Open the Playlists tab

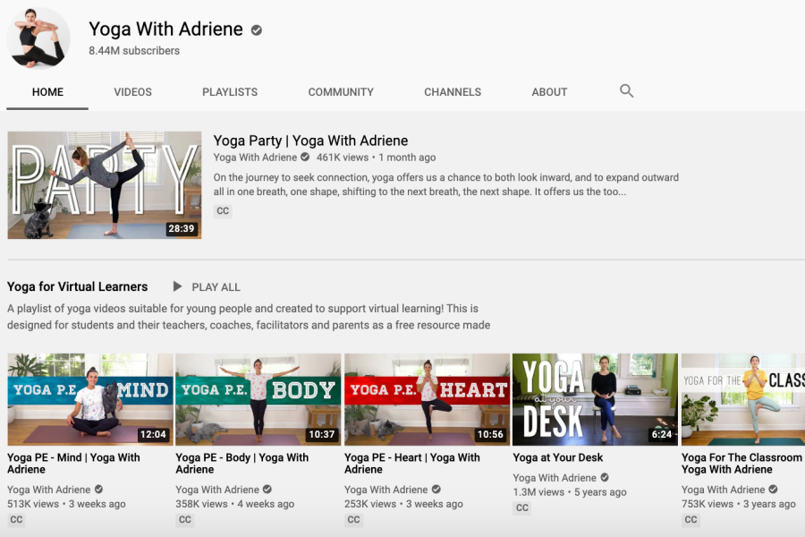point(230,92)
